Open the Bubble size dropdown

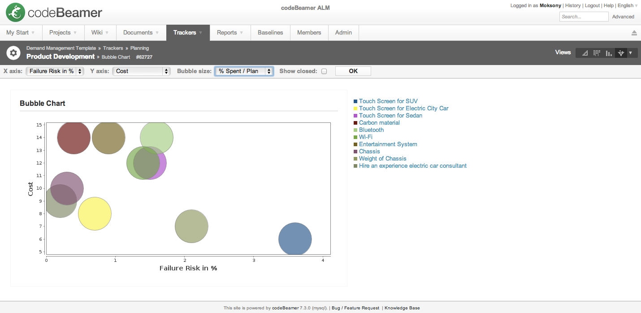[x=244, y=71]
